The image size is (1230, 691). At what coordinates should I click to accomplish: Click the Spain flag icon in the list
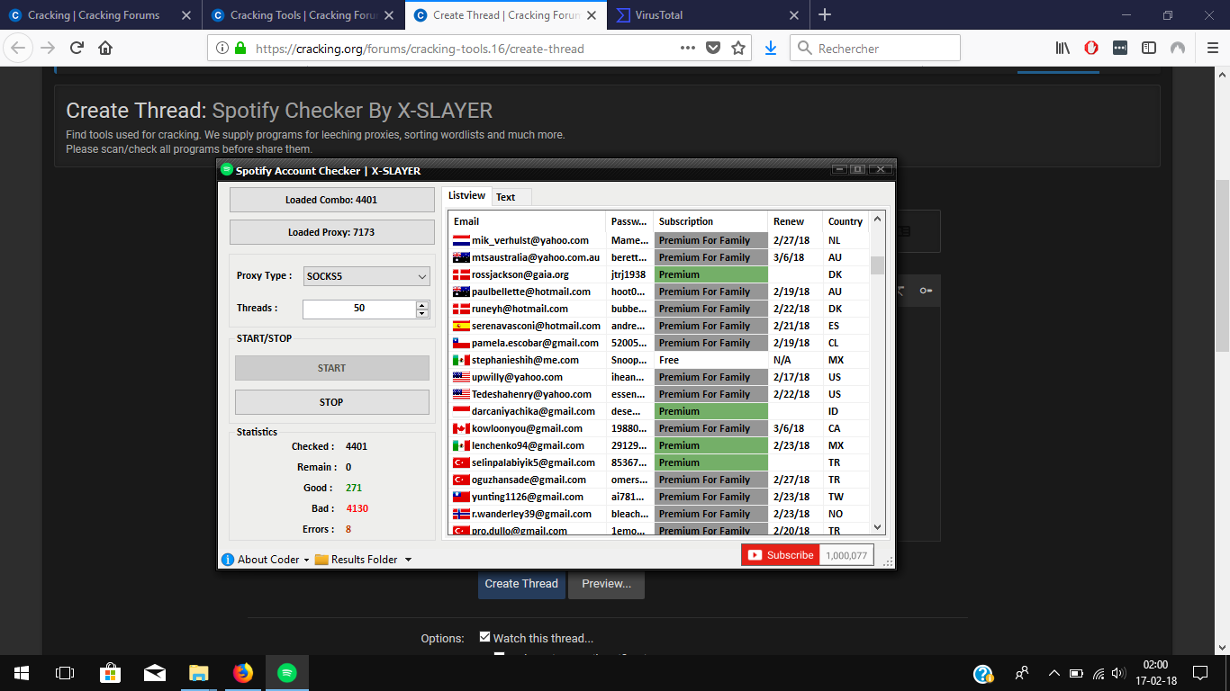tap(461, 327)
